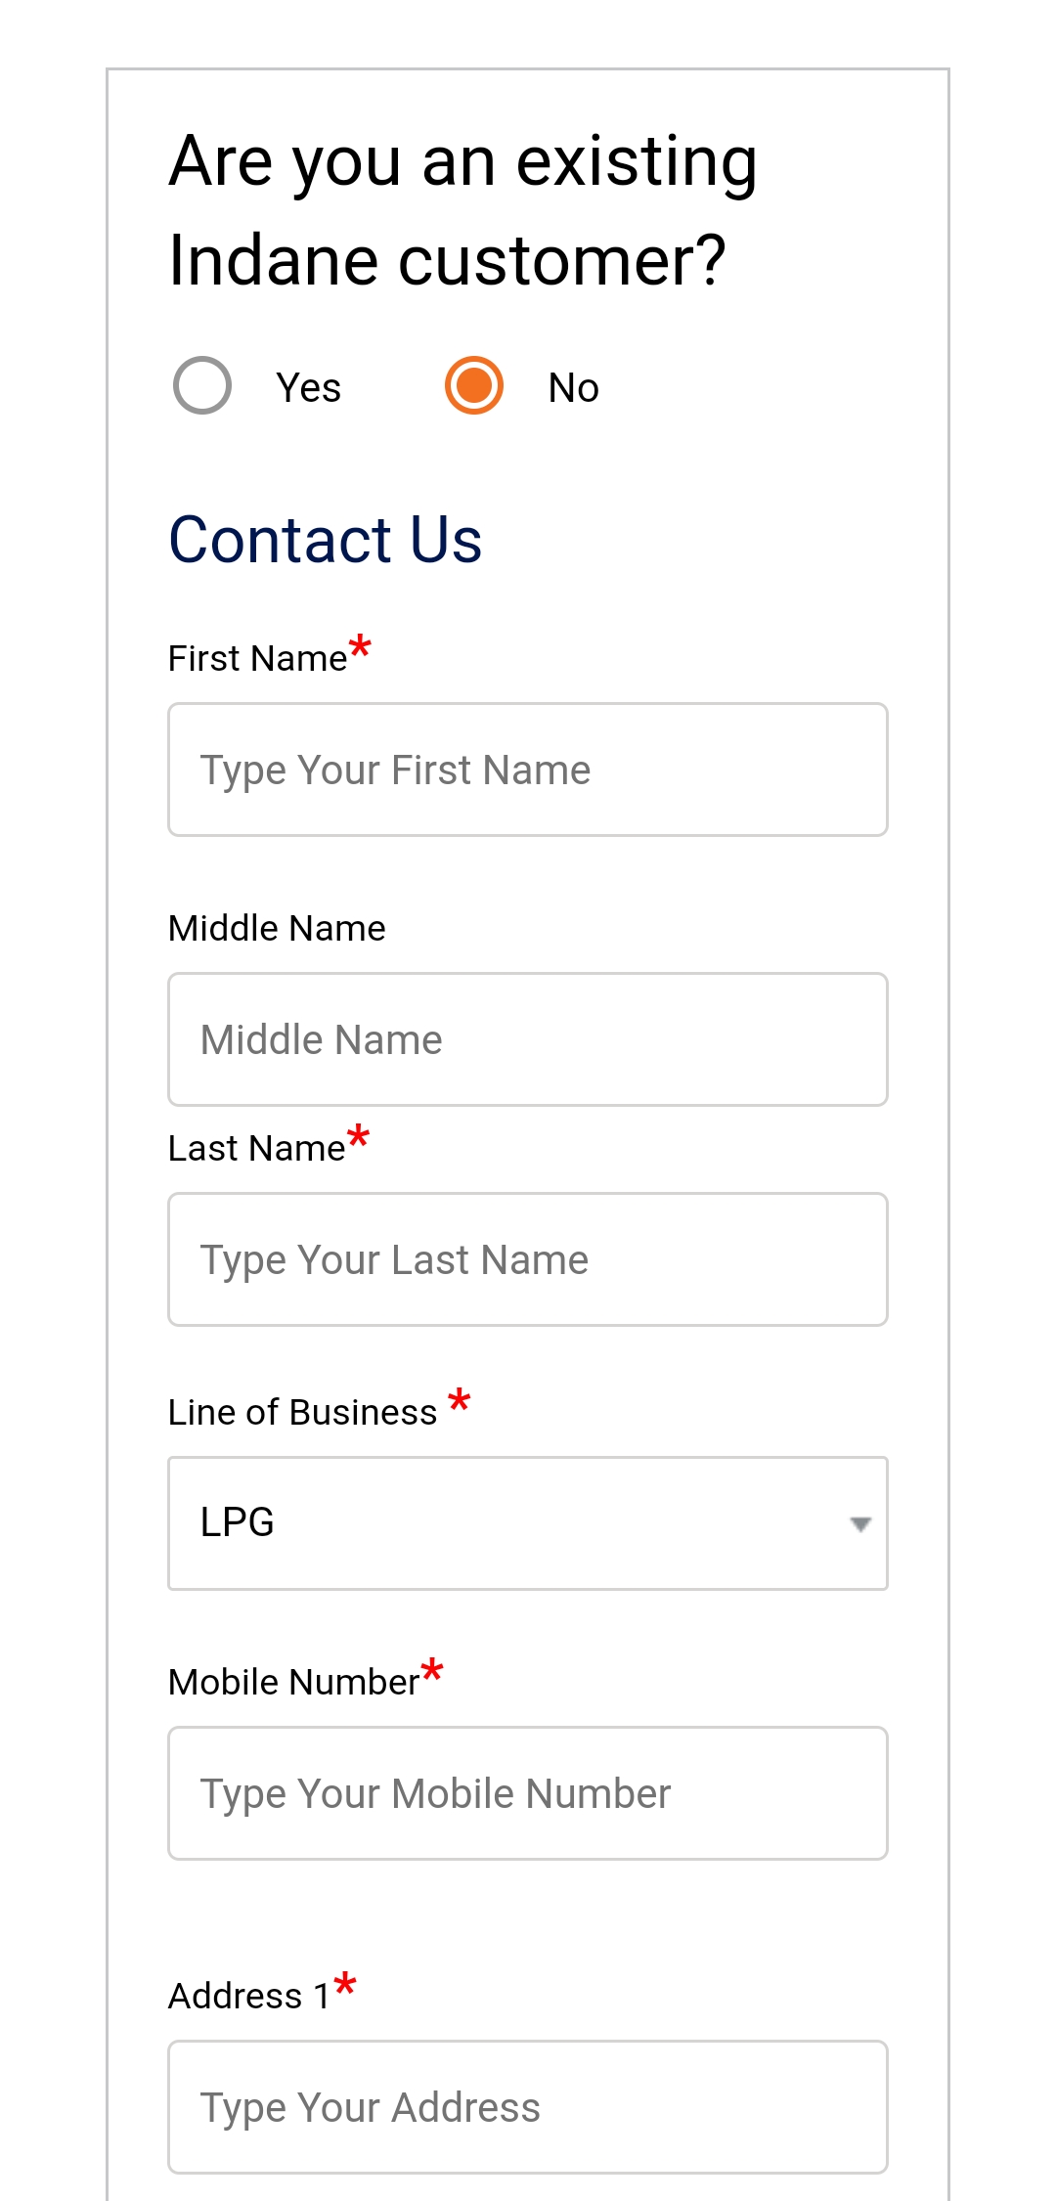Screen dimensions: 1056x2201
Task: Click the Contact Us heading
Action: (326, 540)
